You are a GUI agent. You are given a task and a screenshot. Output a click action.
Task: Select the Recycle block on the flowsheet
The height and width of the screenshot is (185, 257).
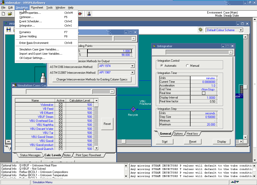pos(133,109)
